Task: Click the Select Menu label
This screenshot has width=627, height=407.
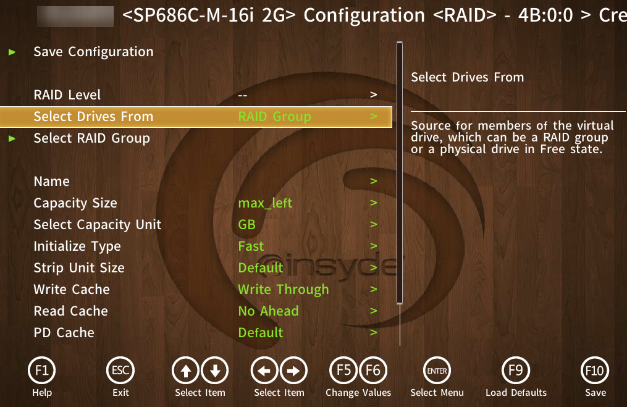Action: click(x=437, y=393)
